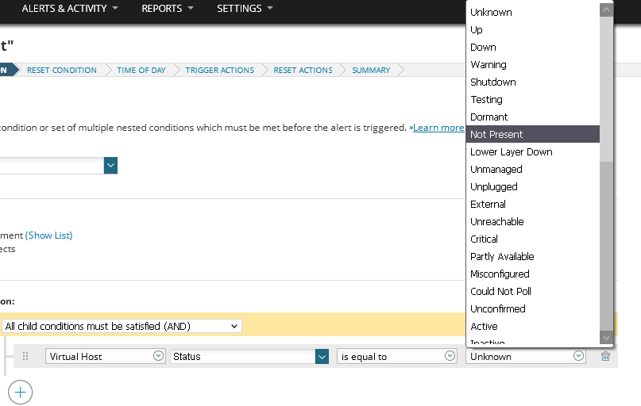Open the ALERTS & ACTIVITY menu

click(69, 8)
